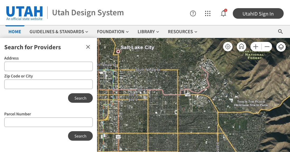Click the home extent icon on the map

(x=241, y=47)
